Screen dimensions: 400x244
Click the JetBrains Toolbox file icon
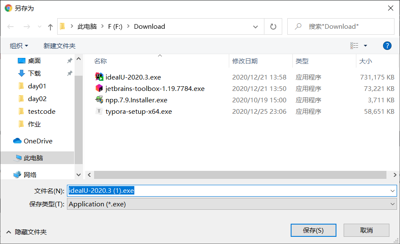point(99,88)
